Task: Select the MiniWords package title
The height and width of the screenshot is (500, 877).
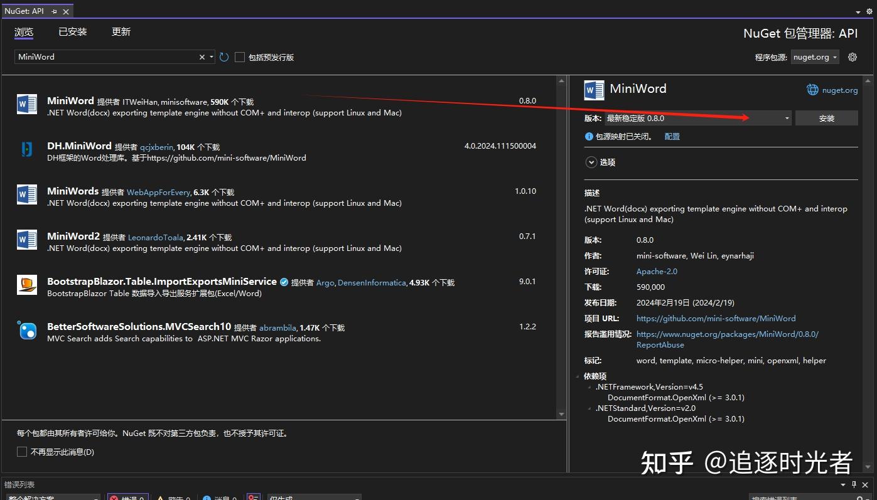Action: (73, 191)
